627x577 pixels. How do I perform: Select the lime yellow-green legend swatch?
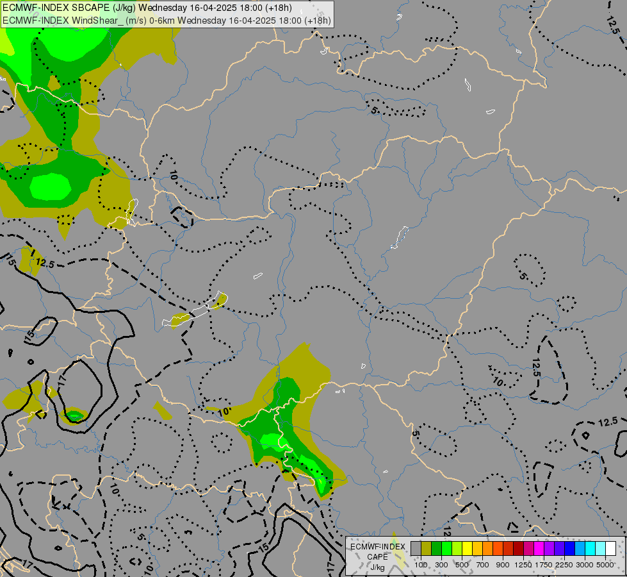(x=457, y=549)
